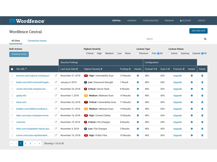Sort by Premium column

[179, 69]
